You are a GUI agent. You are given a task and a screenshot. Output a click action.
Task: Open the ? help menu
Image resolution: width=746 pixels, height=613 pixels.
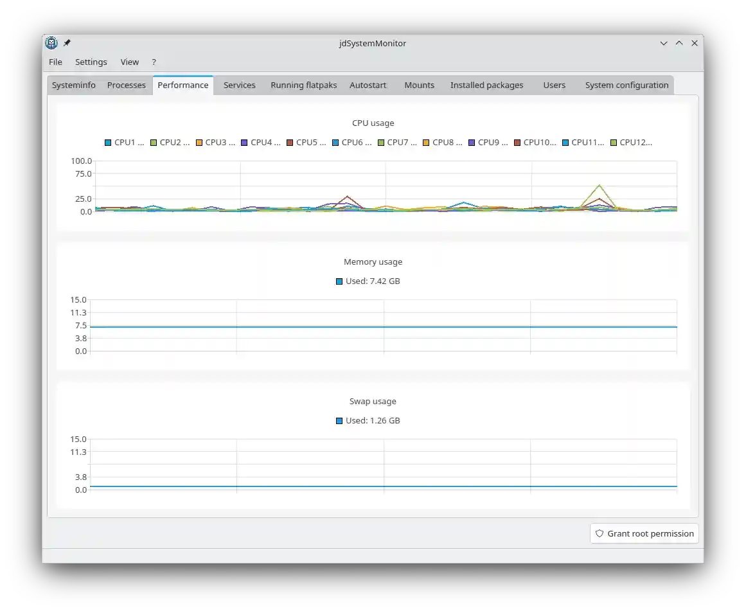point(154,62)
